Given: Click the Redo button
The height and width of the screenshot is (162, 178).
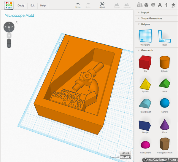Looking at the screenshot, I should click(x=88, y=5).
